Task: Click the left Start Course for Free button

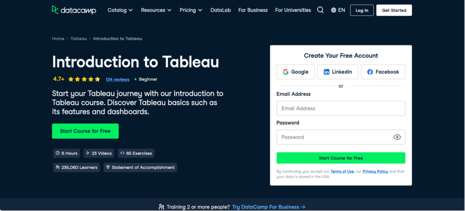Action: [x=85, y=131]
